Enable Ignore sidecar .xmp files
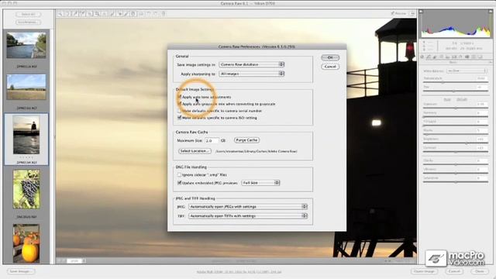Screen dimensions: 496x279 [179, 174]
